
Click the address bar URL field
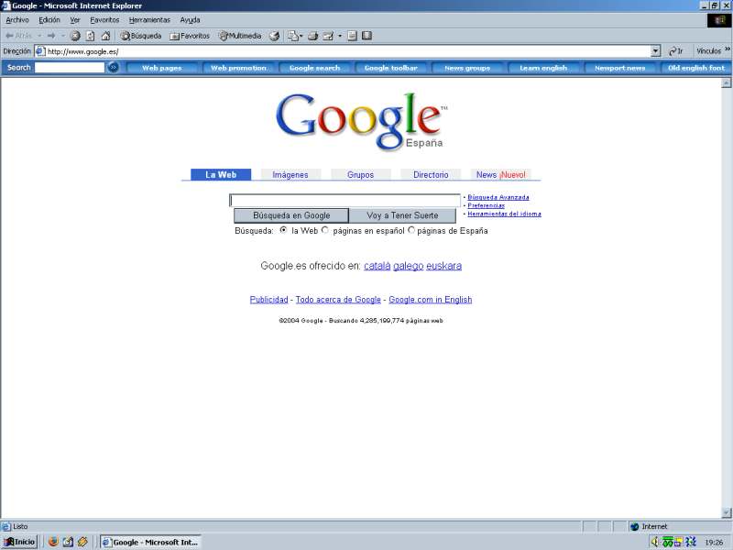[348, 51]
